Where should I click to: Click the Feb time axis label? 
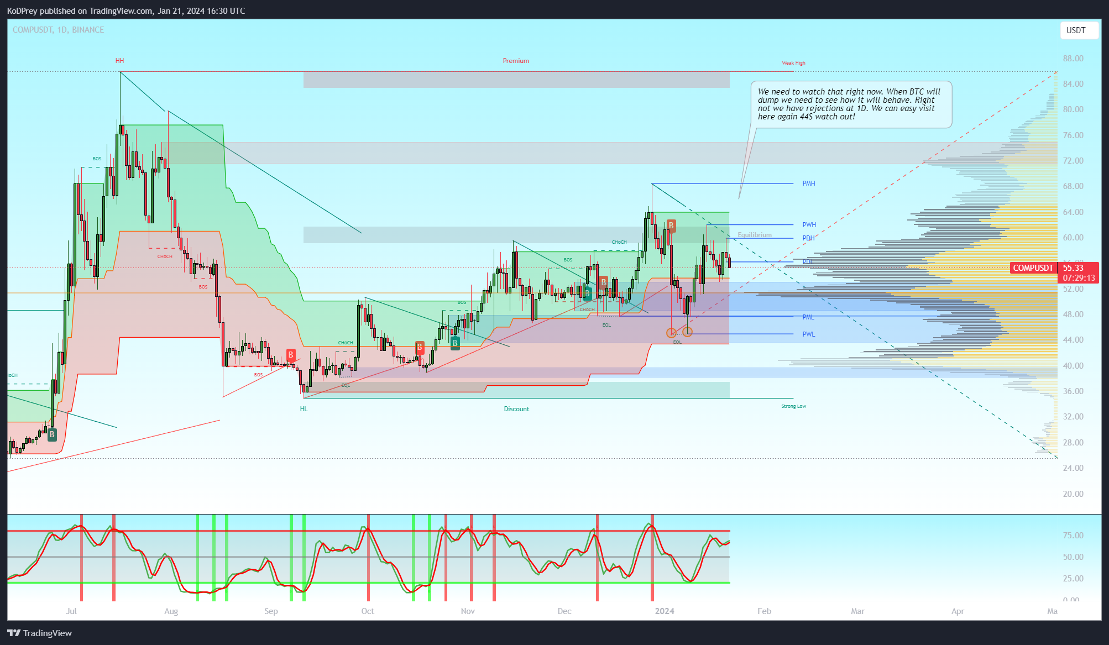point(764,611)
